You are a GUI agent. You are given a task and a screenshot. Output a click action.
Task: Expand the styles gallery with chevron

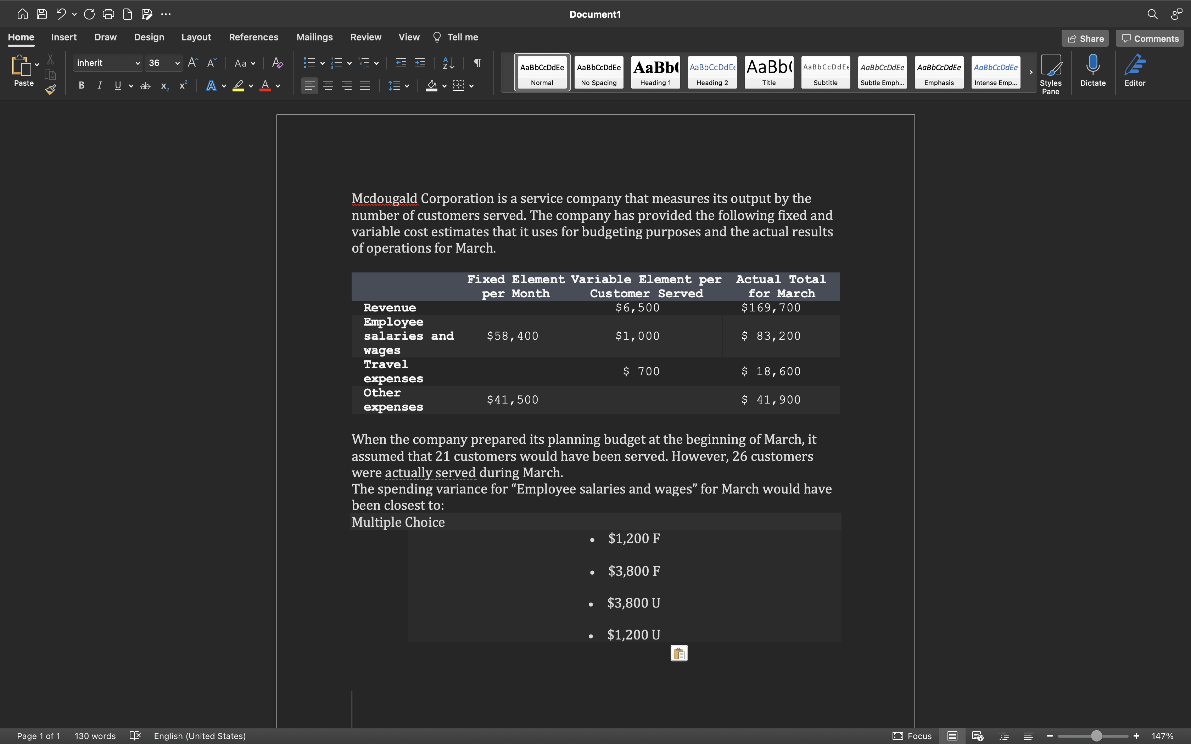1030,72
